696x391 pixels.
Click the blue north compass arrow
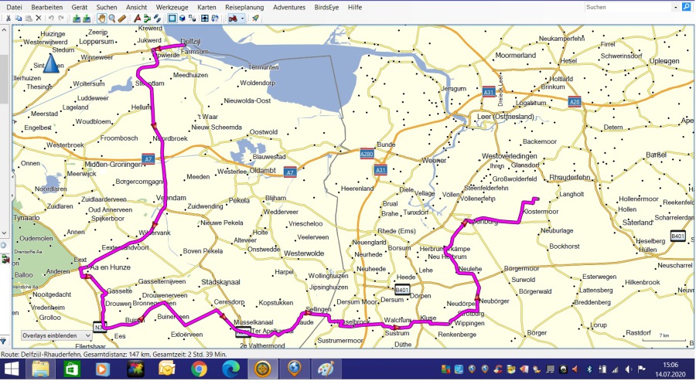pyautogui.click(x=52, y=64)
